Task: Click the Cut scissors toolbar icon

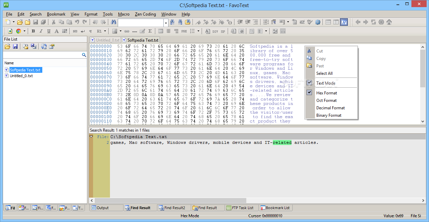Action: click(x=53, y=22)
